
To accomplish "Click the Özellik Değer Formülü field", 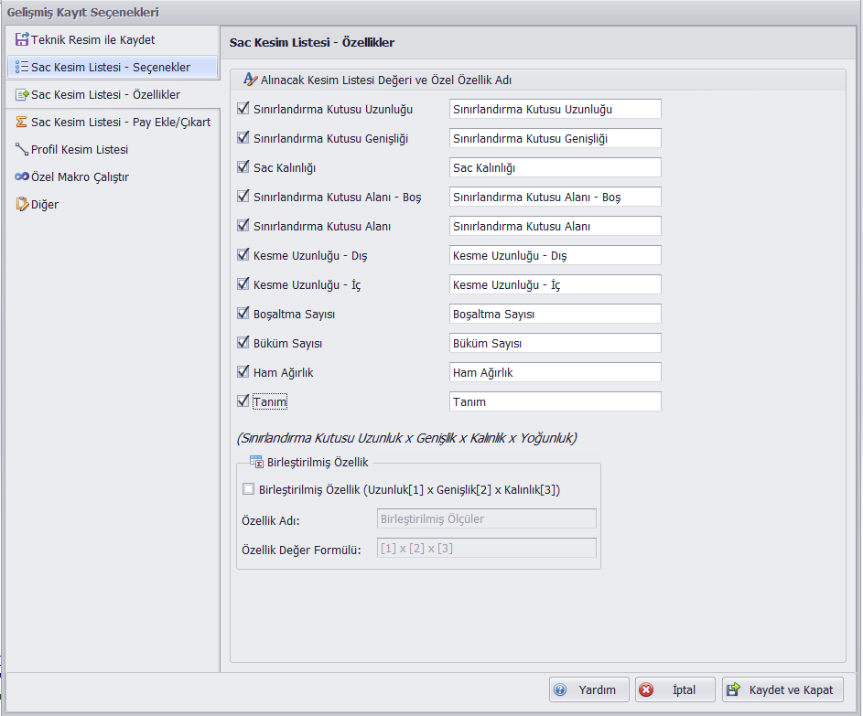I will (487, 548).
